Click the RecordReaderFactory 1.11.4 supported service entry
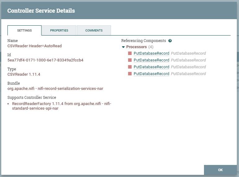239x177 pixels. (x=62, y=106)
